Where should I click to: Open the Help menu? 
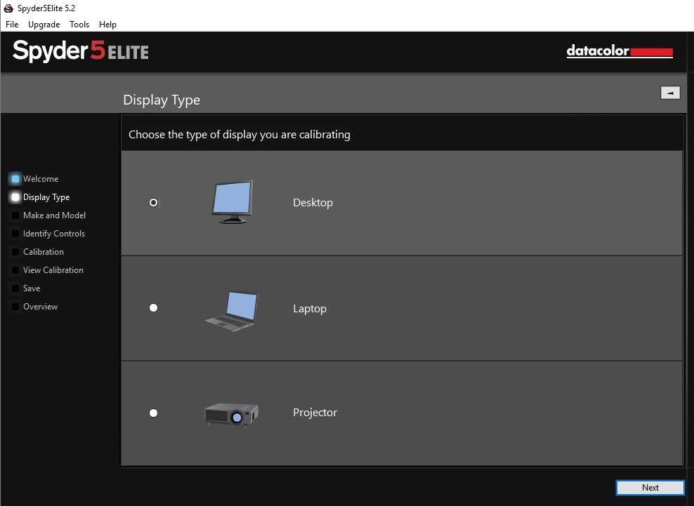(107, 25)
